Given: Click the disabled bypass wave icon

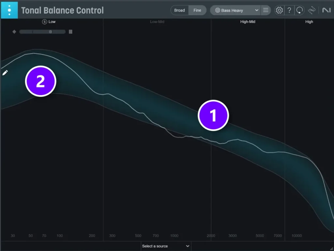Looking at the screenshot, I should click(x=311, y=10).
